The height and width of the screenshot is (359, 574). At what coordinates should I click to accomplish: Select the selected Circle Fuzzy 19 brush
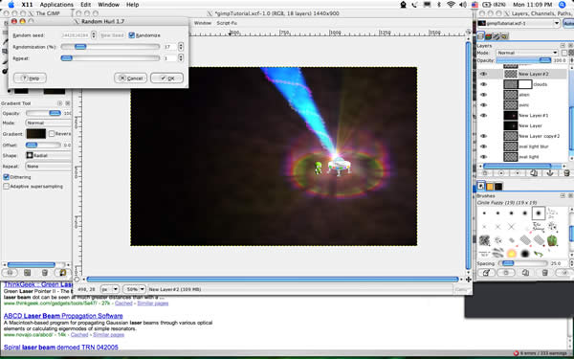click(x=539, y=213)
